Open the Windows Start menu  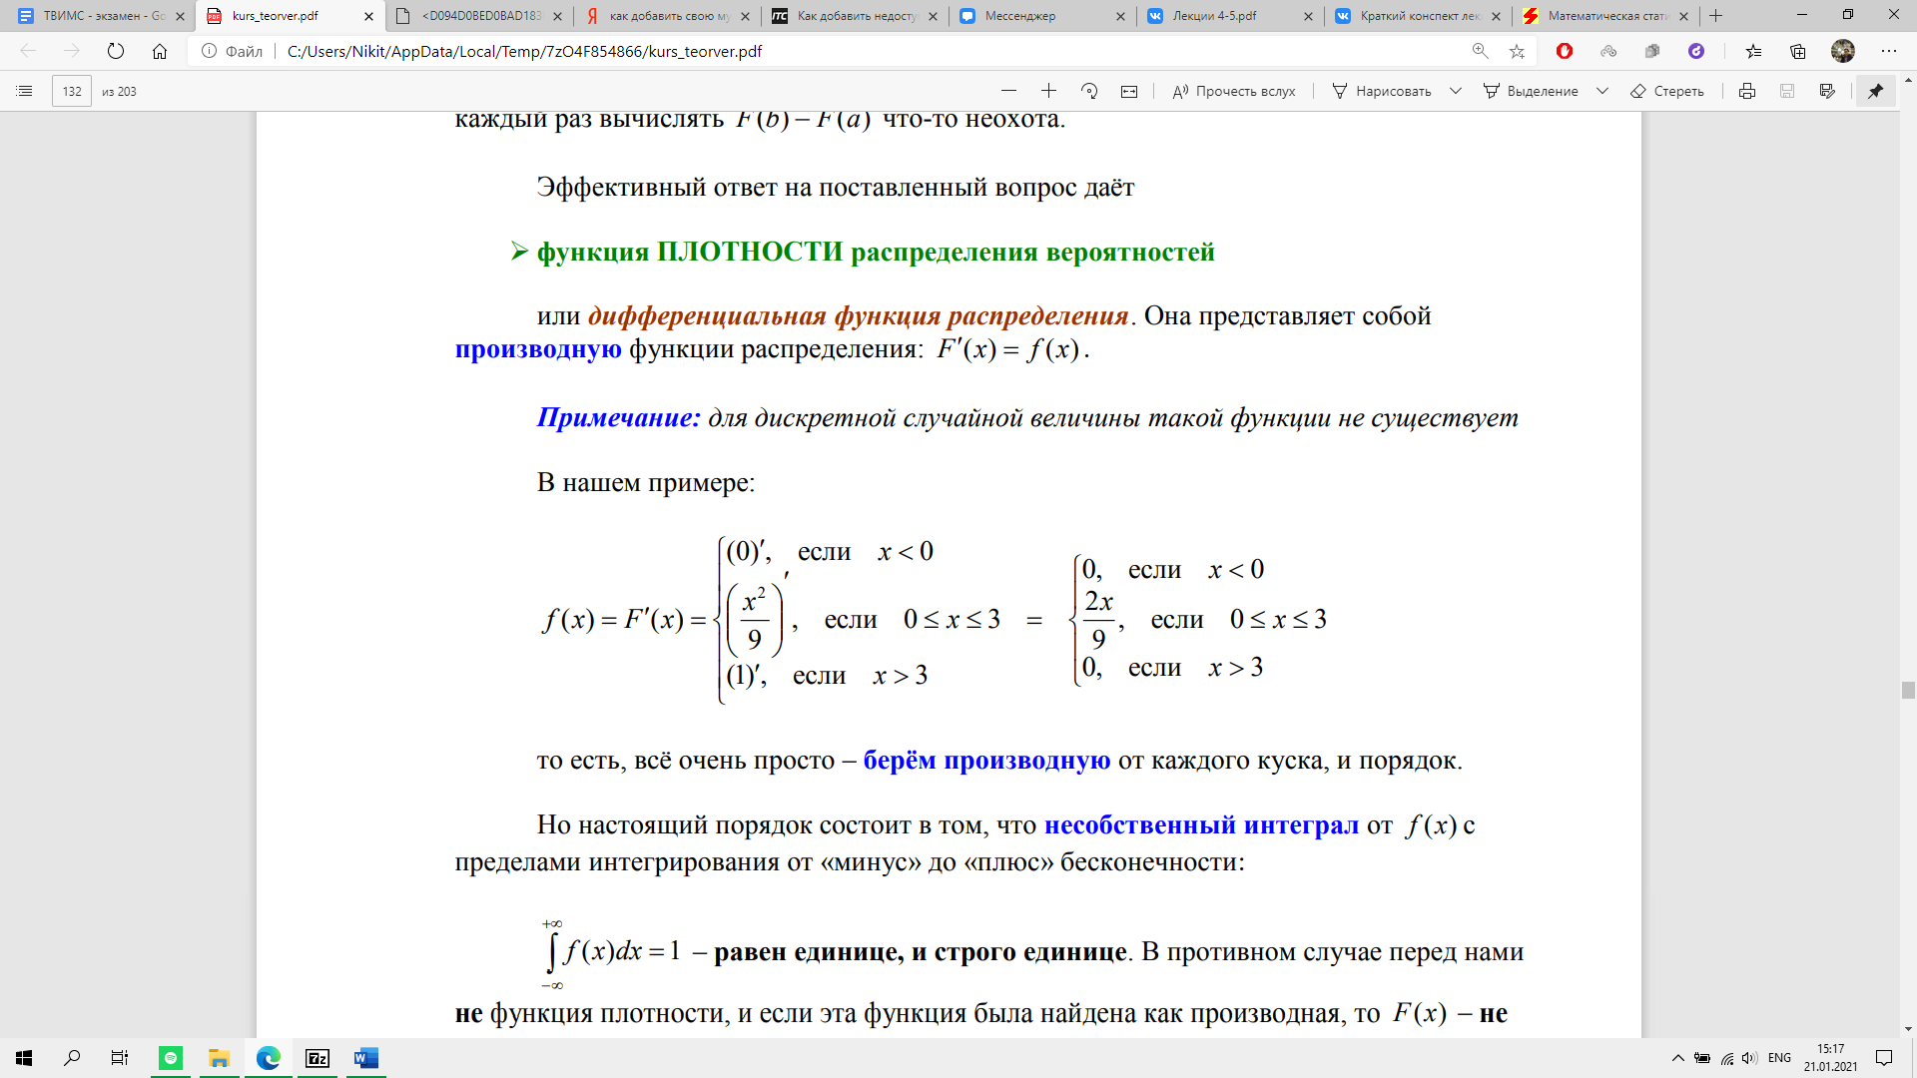coord(24,1058)
